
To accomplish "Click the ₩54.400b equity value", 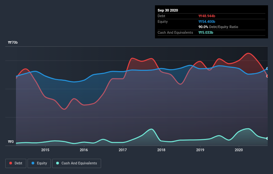I will coord(207,22).
